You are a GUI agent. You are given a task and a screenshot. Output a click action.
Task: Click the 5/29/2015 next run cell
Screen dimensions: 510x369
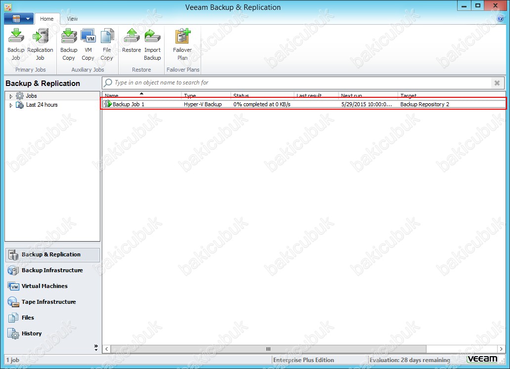tap(367, 104)
